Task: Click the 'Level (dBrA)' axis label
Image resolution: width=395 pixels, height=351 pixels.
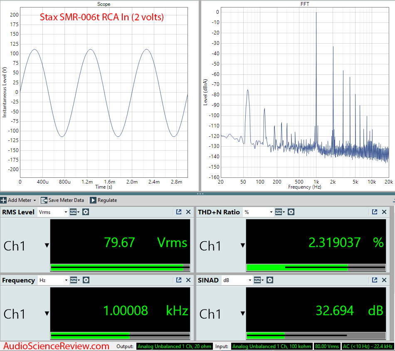Action: pyautogui.click(x=205, y=92)
